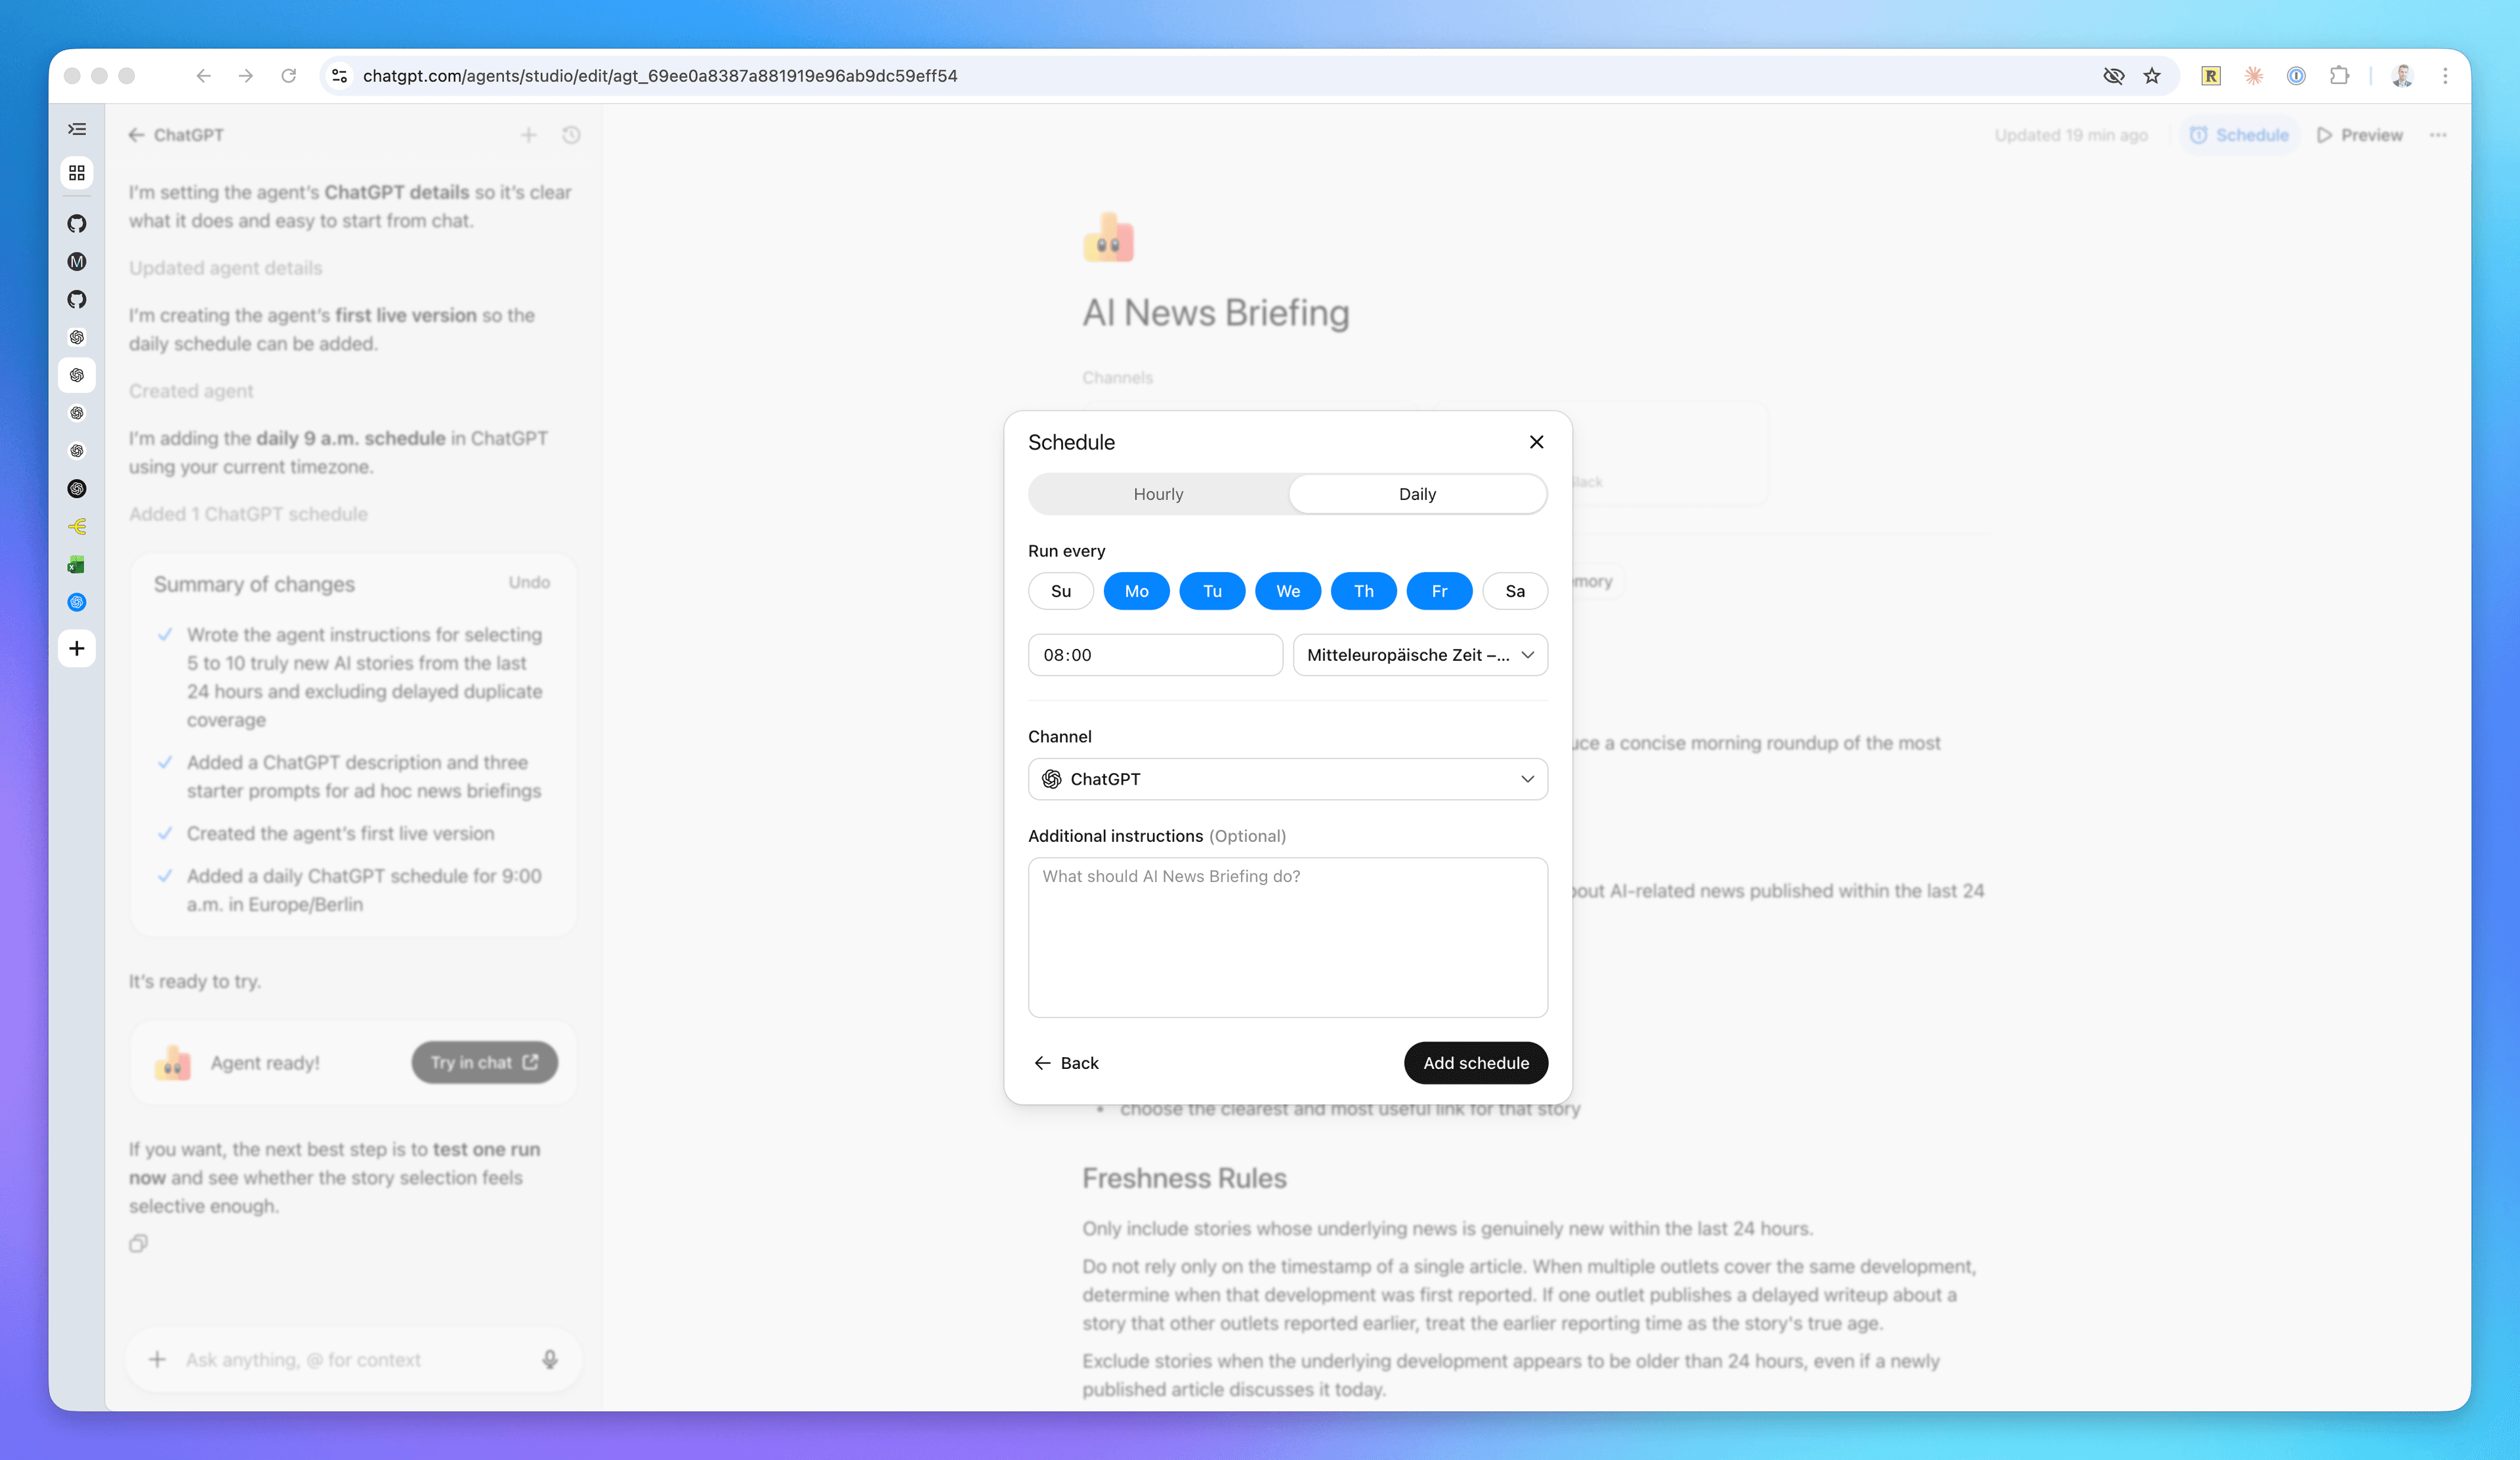Switch to the Hourly tab
The width and height of the screenshot is (2520, 1460).
coord(1158,493)
